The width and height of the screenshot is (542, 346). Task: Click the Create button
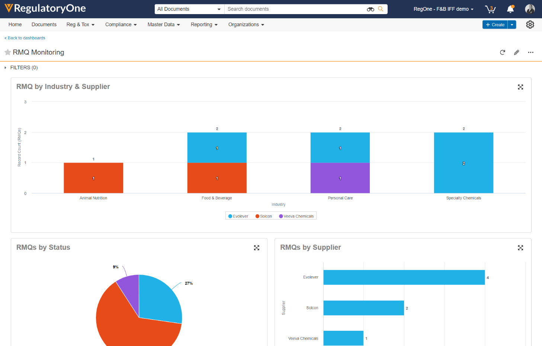[x=495, y=25]
